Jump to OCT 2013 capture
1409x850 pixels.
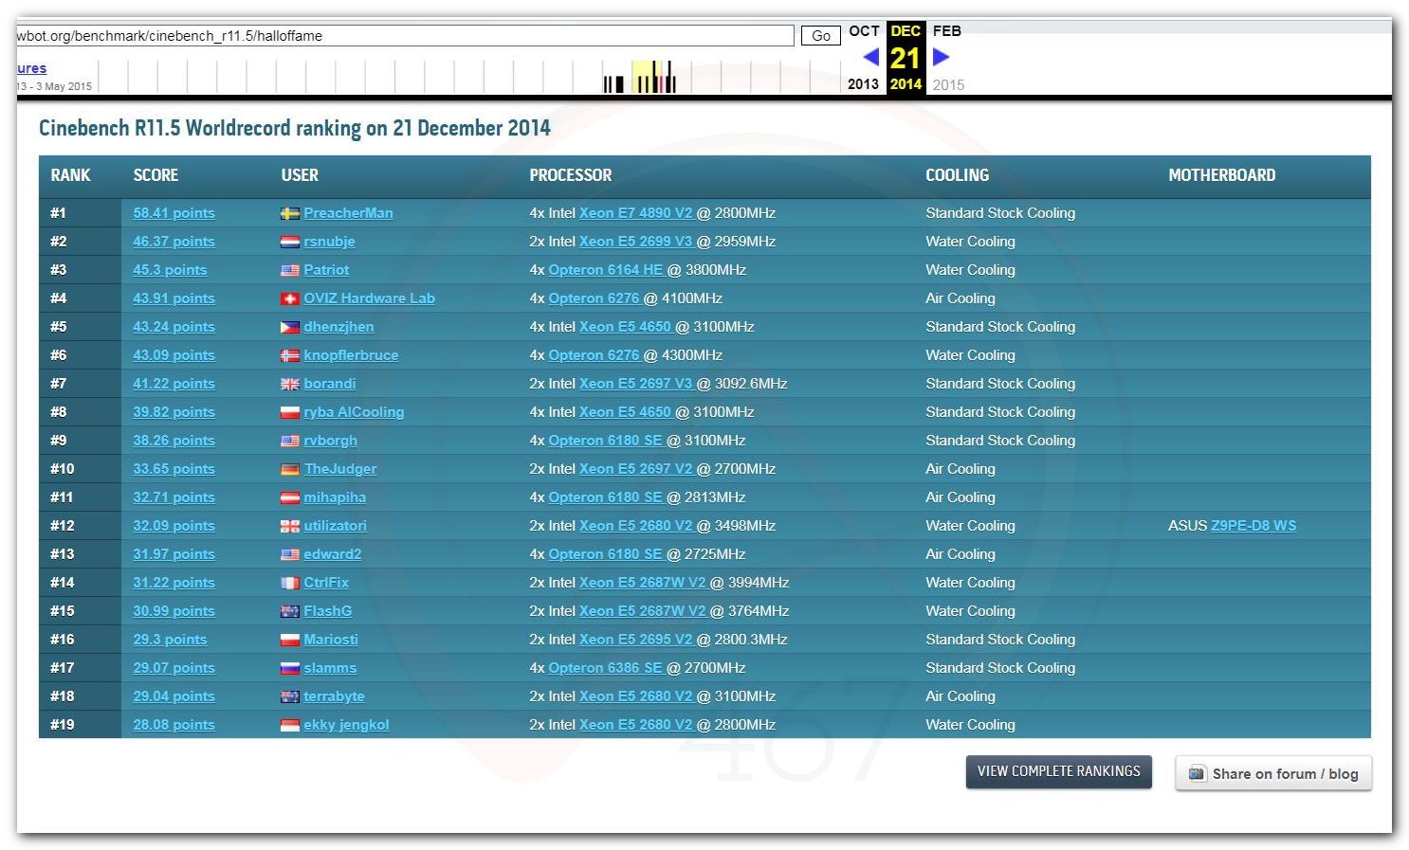pyautogui.click(x=864, y=57)
